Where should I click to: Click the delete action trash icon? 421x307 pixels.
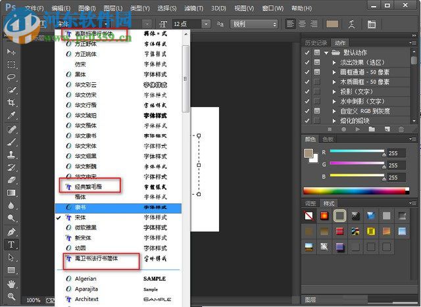click(x=401, y=130)
